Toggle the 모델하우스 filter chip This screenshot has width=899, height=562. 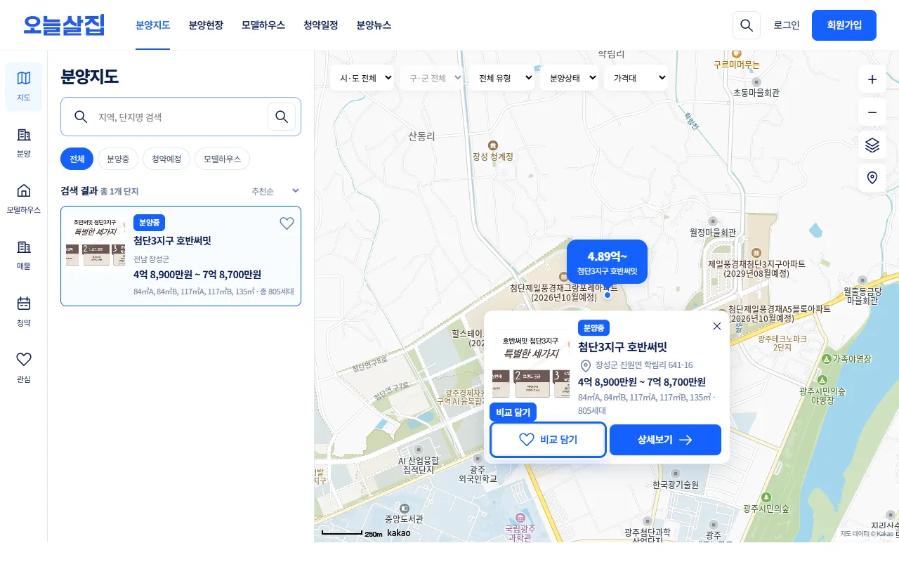pos(222,159)
